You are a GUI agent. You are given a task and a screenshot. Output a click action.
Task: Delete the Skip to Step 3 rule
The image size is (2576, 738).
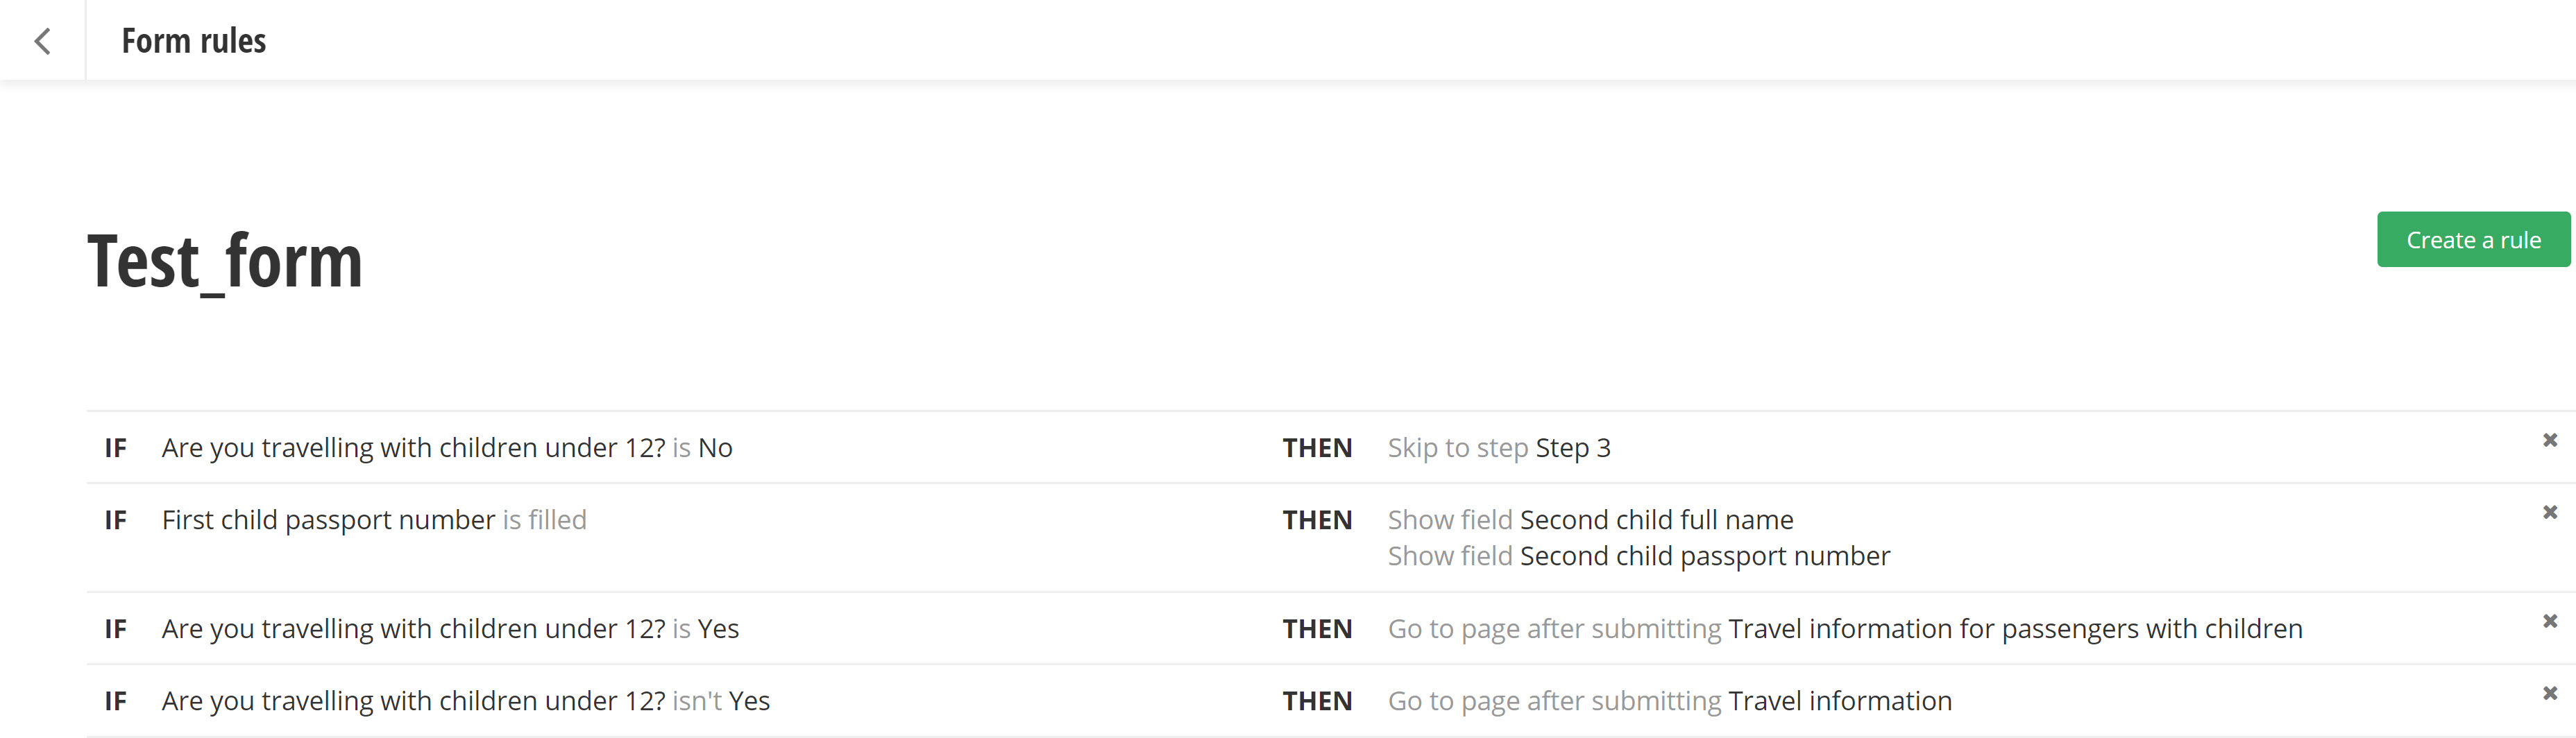(x=2549, y=440)
